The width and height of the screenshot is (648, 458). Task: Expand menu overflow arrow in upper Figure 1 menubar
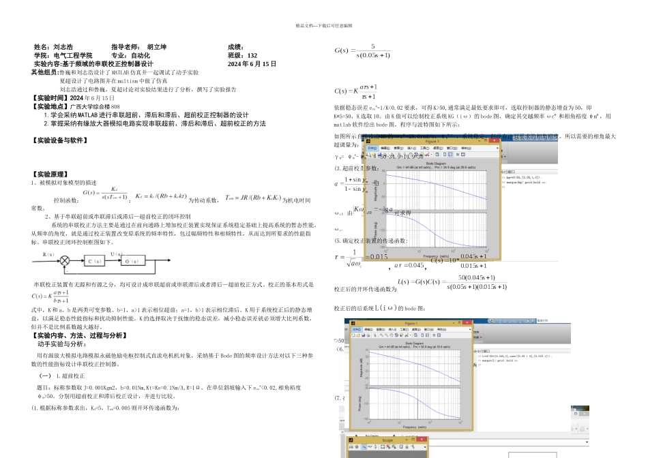tap(497, 148)
